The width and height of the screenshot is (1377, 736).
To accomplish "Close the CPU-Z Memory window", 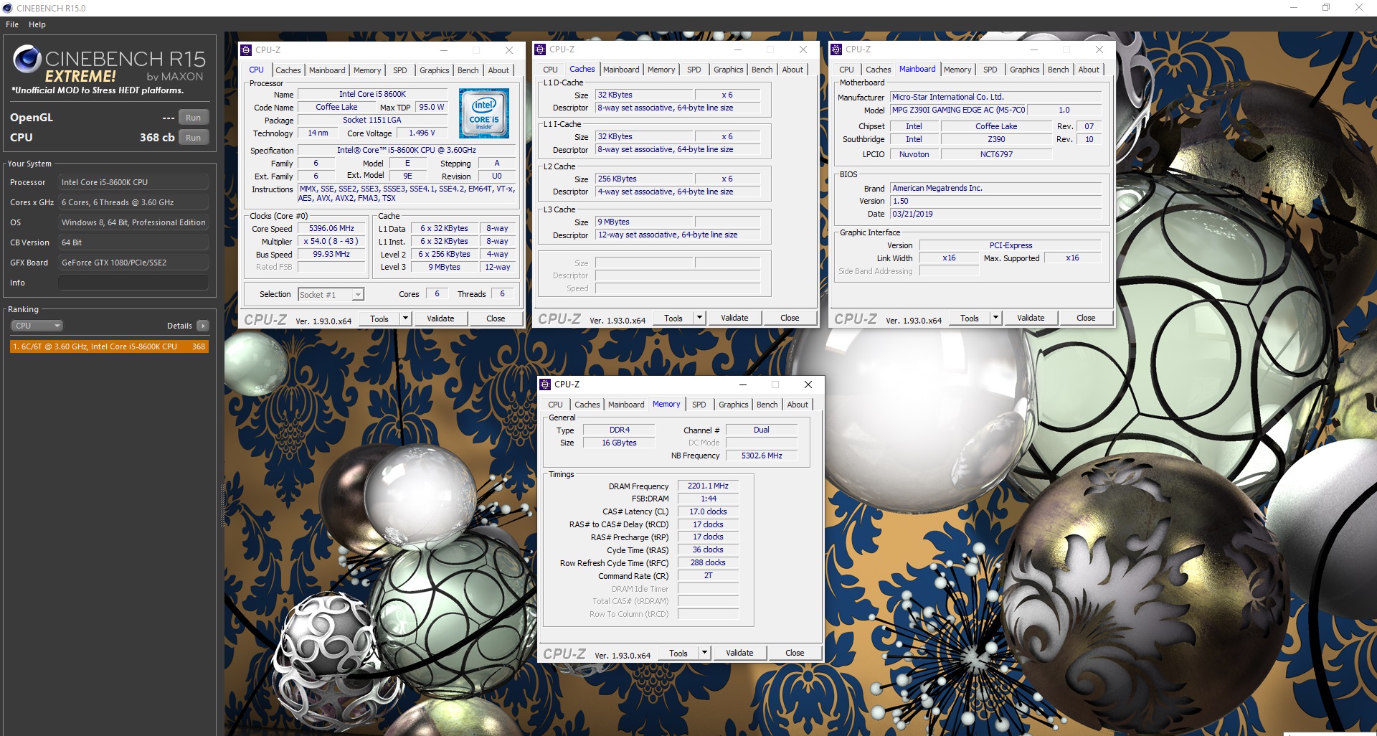I will (808, 384).
